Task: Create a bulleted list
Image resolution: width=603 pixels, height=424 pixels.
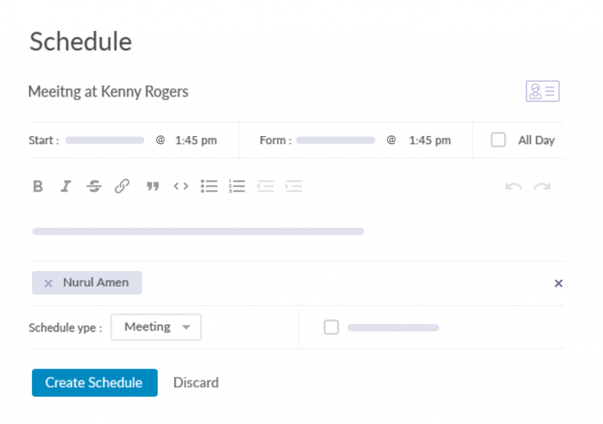Action: (x=209, y=187)
